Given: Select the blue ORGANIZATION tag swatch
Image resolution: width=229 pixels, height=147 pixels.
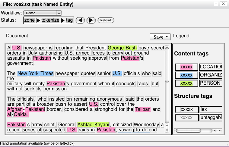Looking at the screenshot, I should [186, 75].
